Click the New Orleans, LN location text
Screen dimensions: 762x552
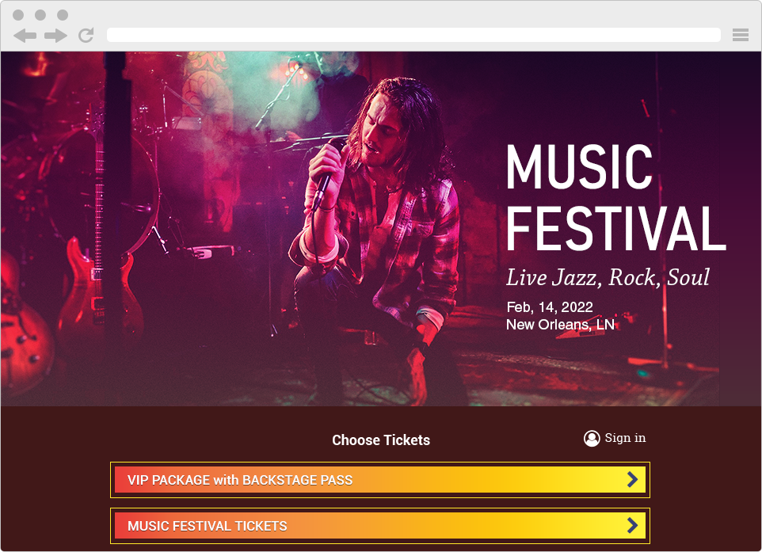pyautogui.click(x=560, y=325)
